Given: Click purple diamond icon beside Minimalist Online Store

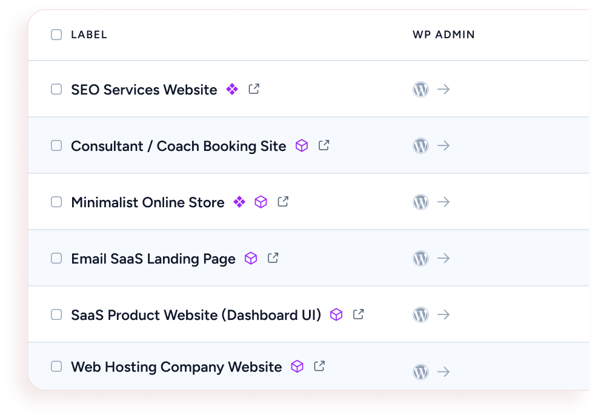Looking at the screenshot, I should [239, 202].
